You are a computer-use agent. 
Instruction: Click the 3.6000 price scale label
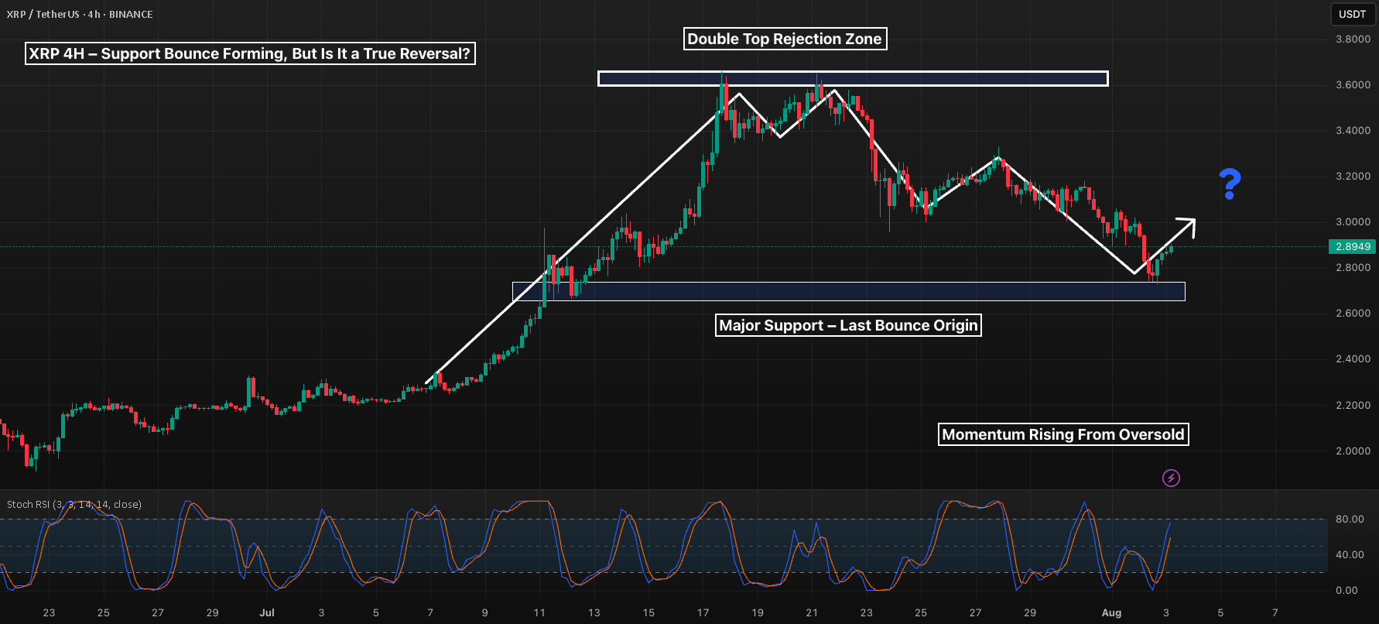pos(1353,84)
